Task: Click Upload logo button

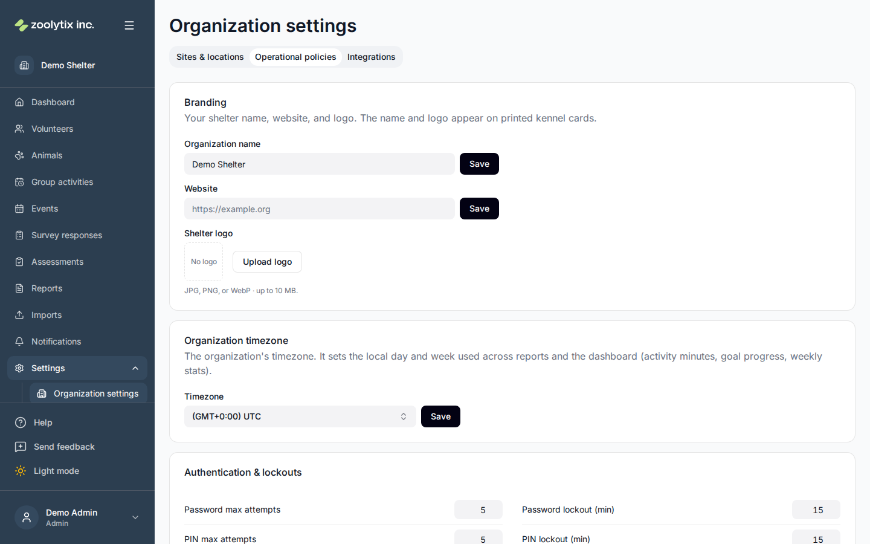Action: [267, 262]
